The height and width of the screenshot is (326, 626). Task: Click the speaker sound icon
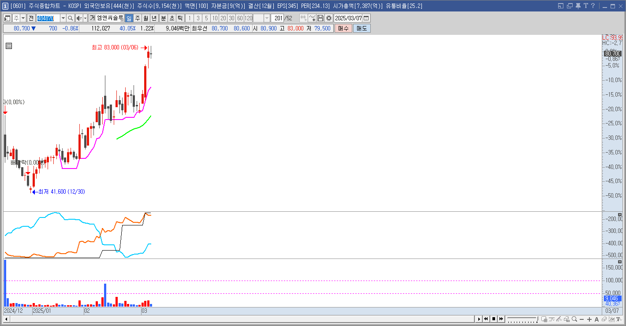(x=79, y=18)
